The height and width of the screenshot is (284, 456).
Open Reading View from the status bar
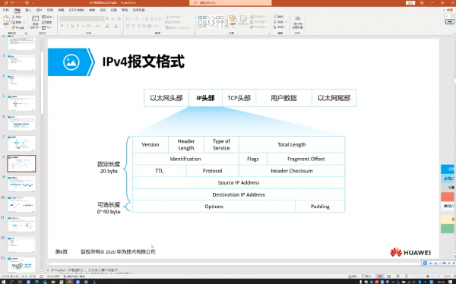point(397,276)
